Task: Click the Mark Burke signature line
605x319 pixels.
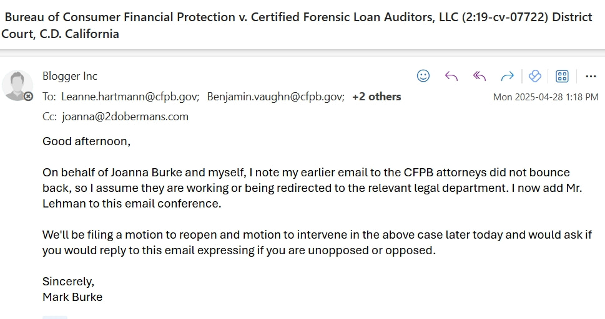Action: point(72,297)
